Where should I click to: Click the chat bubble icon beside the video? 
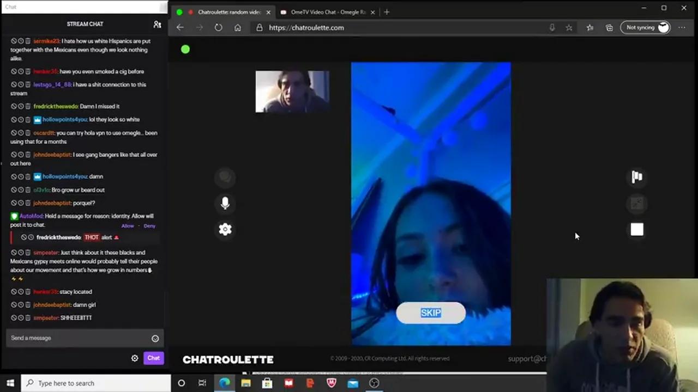225,176
